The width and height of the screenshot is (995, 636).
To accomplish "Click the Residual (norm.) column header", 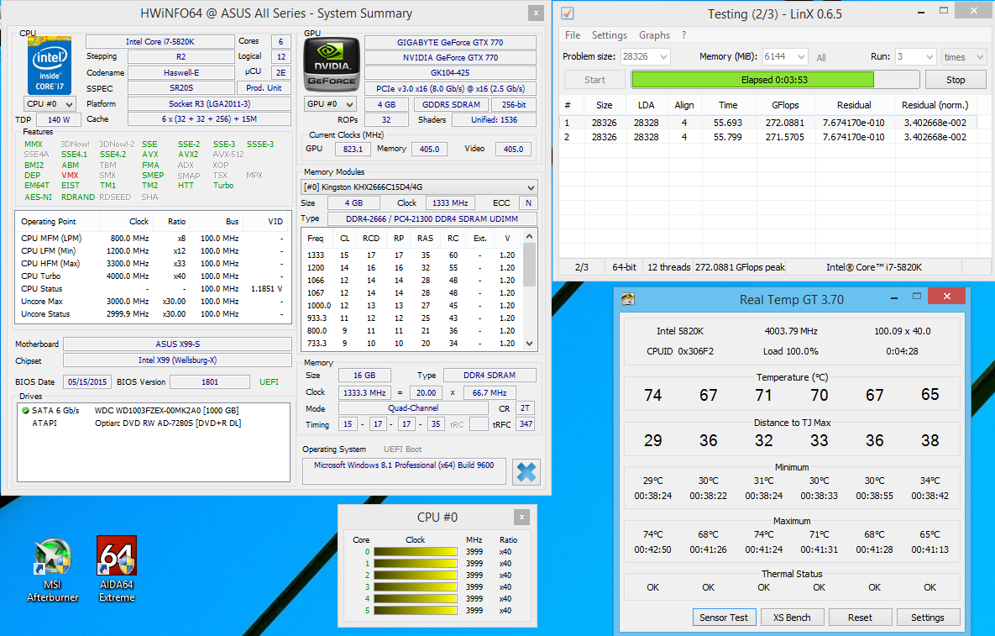I will pos(935,105).
